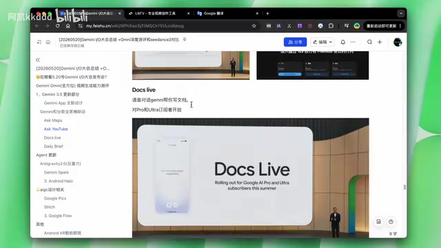Jump to Stitch outline entry
The width and height of the screenshot is (441, 248).
(50, 207)
